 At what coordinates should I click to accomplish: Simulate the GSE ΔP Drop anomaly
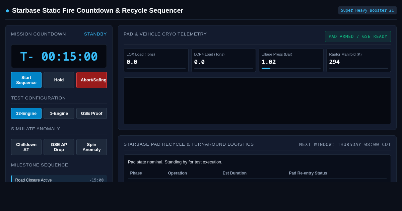(59, 147)
